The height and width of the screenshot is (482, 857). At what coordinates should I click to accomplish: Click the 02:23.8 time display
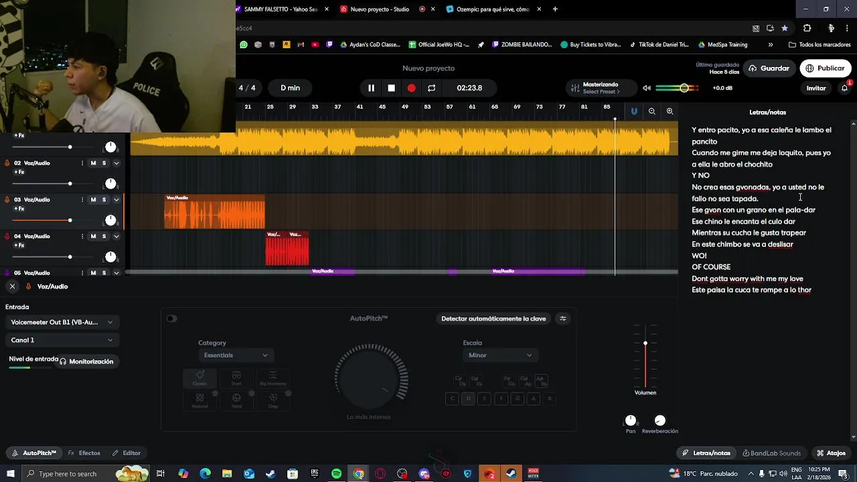469,88
